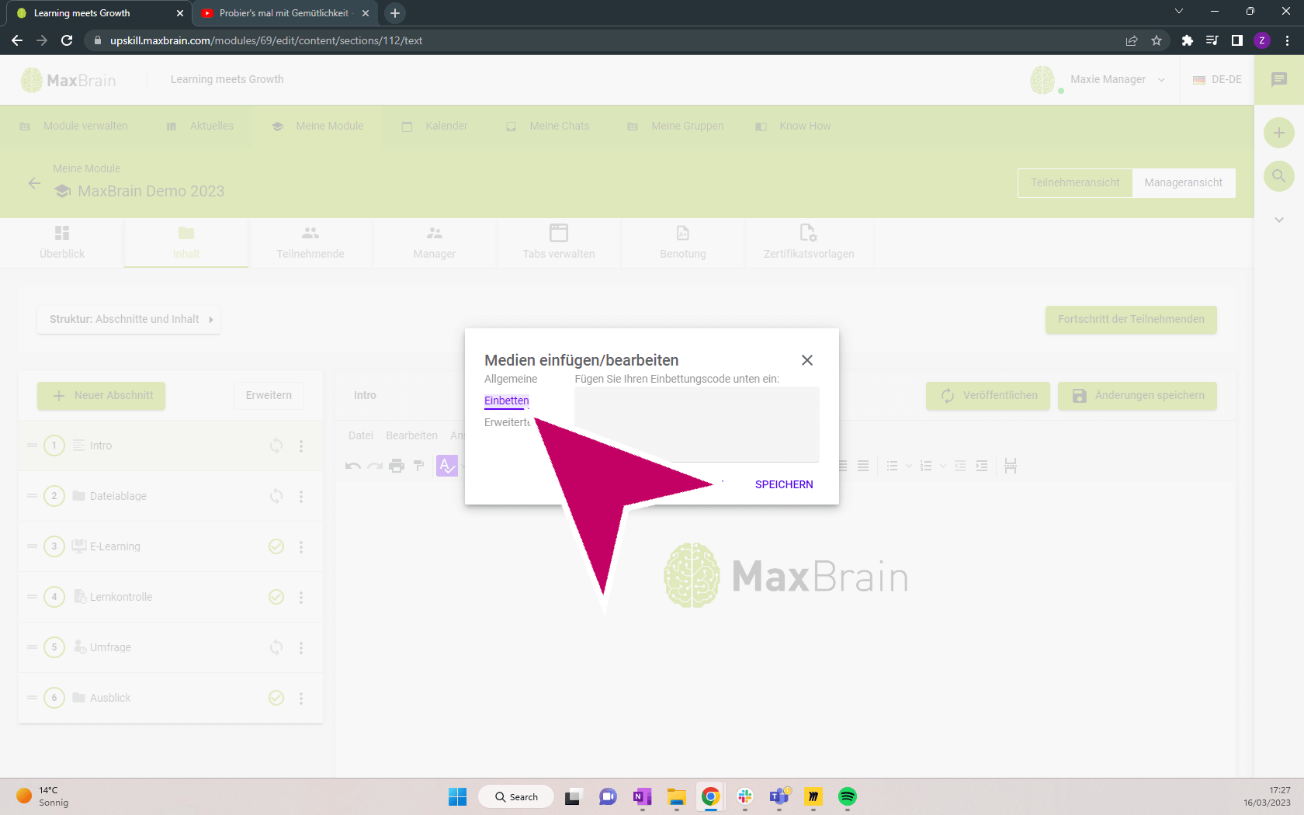Image resolution: width=1304 pixels, height=815 pixels.
Task: Click the back arrow beside MaxBrain Demo 2023
Action: (x=34, y=183)
